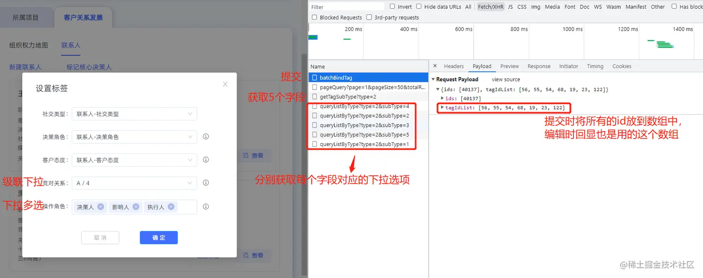This screenshot has width=703, height=278.
Task: Switch to the Response tab
Action: (539, 66)
